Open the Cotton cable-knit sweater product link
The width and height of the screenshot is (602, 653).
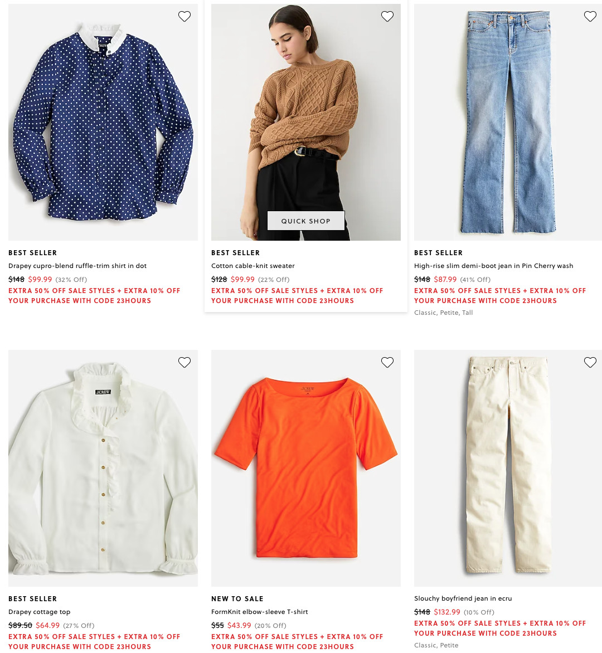[x=253, y=266]
